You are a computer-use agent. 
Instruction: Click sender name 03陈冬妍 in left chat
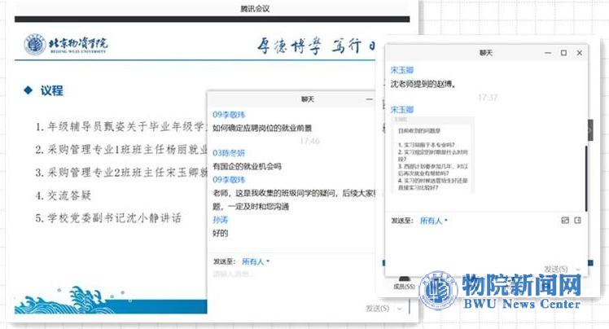[229, 153]
